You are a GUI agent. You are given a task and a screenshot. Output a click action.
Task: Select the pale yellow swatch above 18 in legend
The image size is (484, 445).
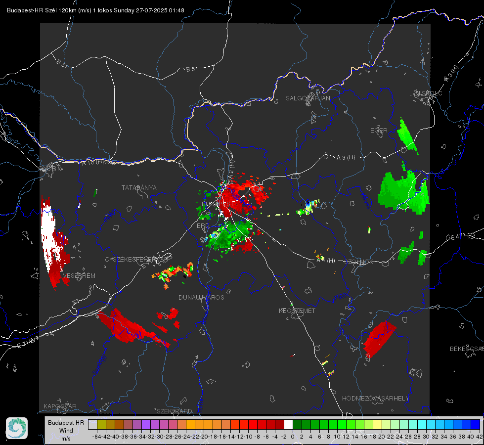(x=378, y=424)
